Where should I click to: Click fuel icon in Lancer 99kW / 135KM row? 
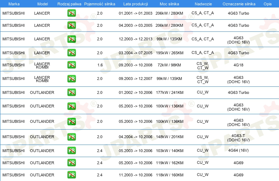coord(71,39)
